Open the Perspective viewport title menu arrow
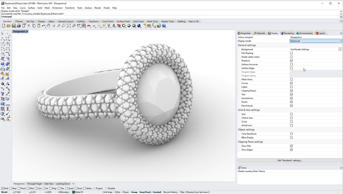The height and width of the screenshot is (194, 343). click(x=27, y=32)
